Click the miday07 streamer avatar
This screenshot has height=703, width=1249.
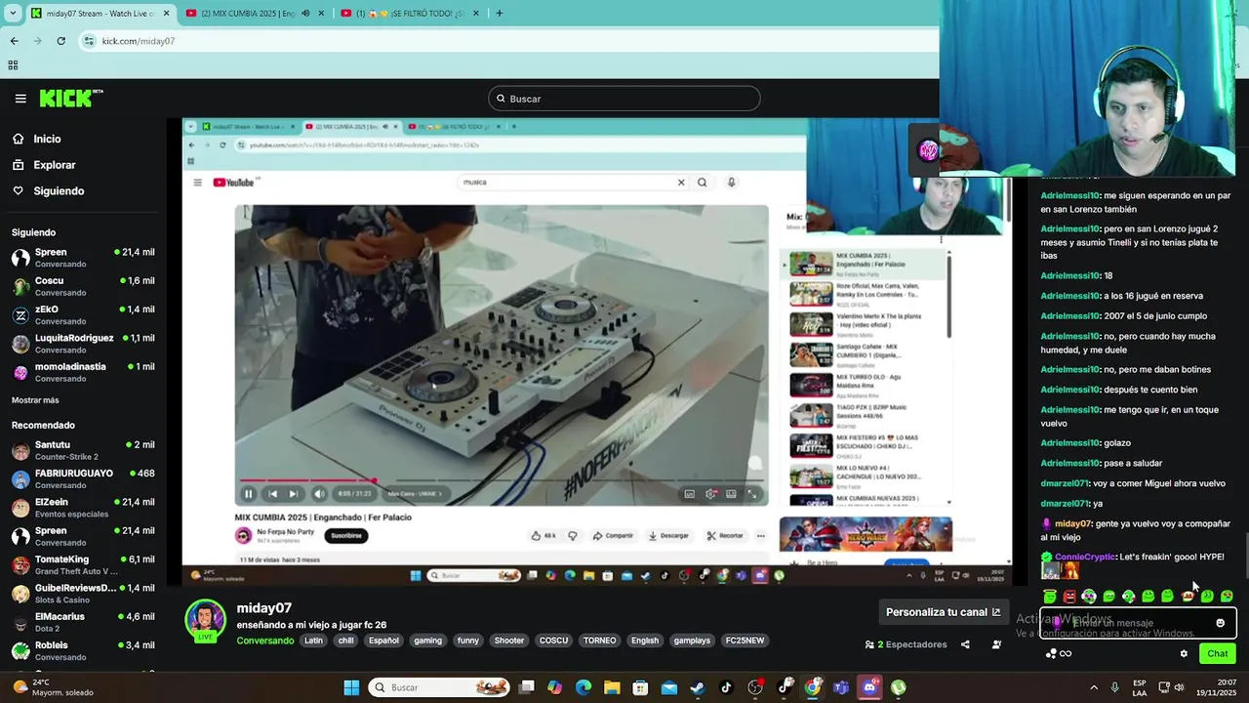[205, 620]
